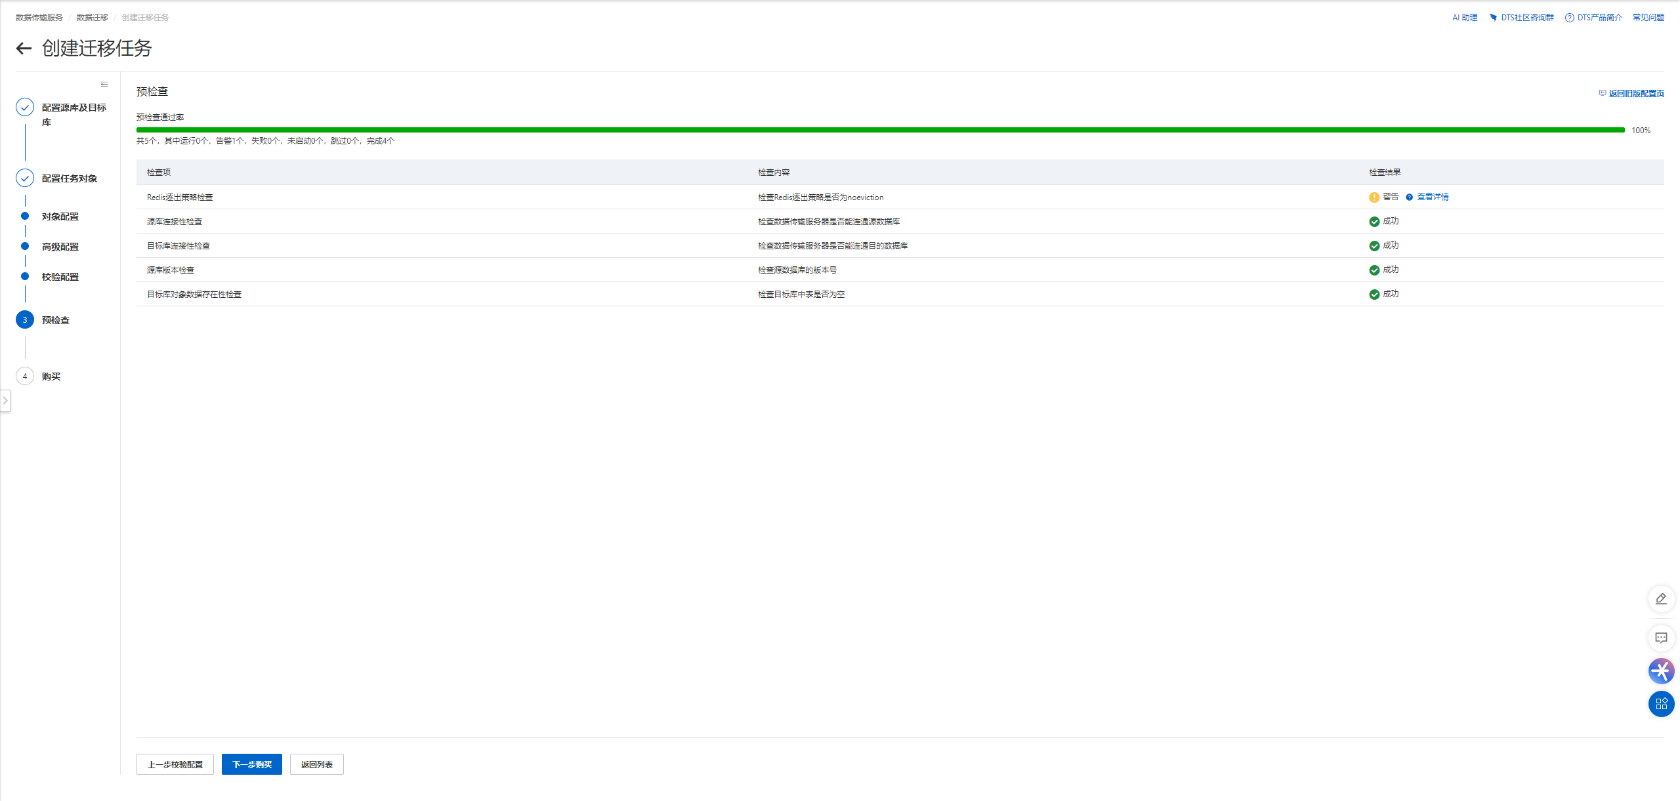This screenshot has width=1680, height=801.
Task: Open the AI assistant floating star icon
Action: (1661, 671)
